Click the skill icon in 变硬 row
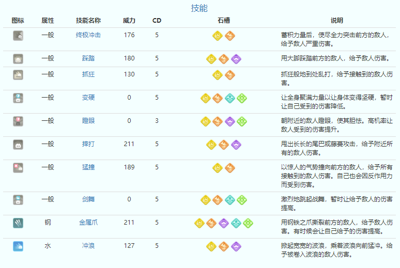The height and width of the screenshot is (268, 400). tap(18, 98)
